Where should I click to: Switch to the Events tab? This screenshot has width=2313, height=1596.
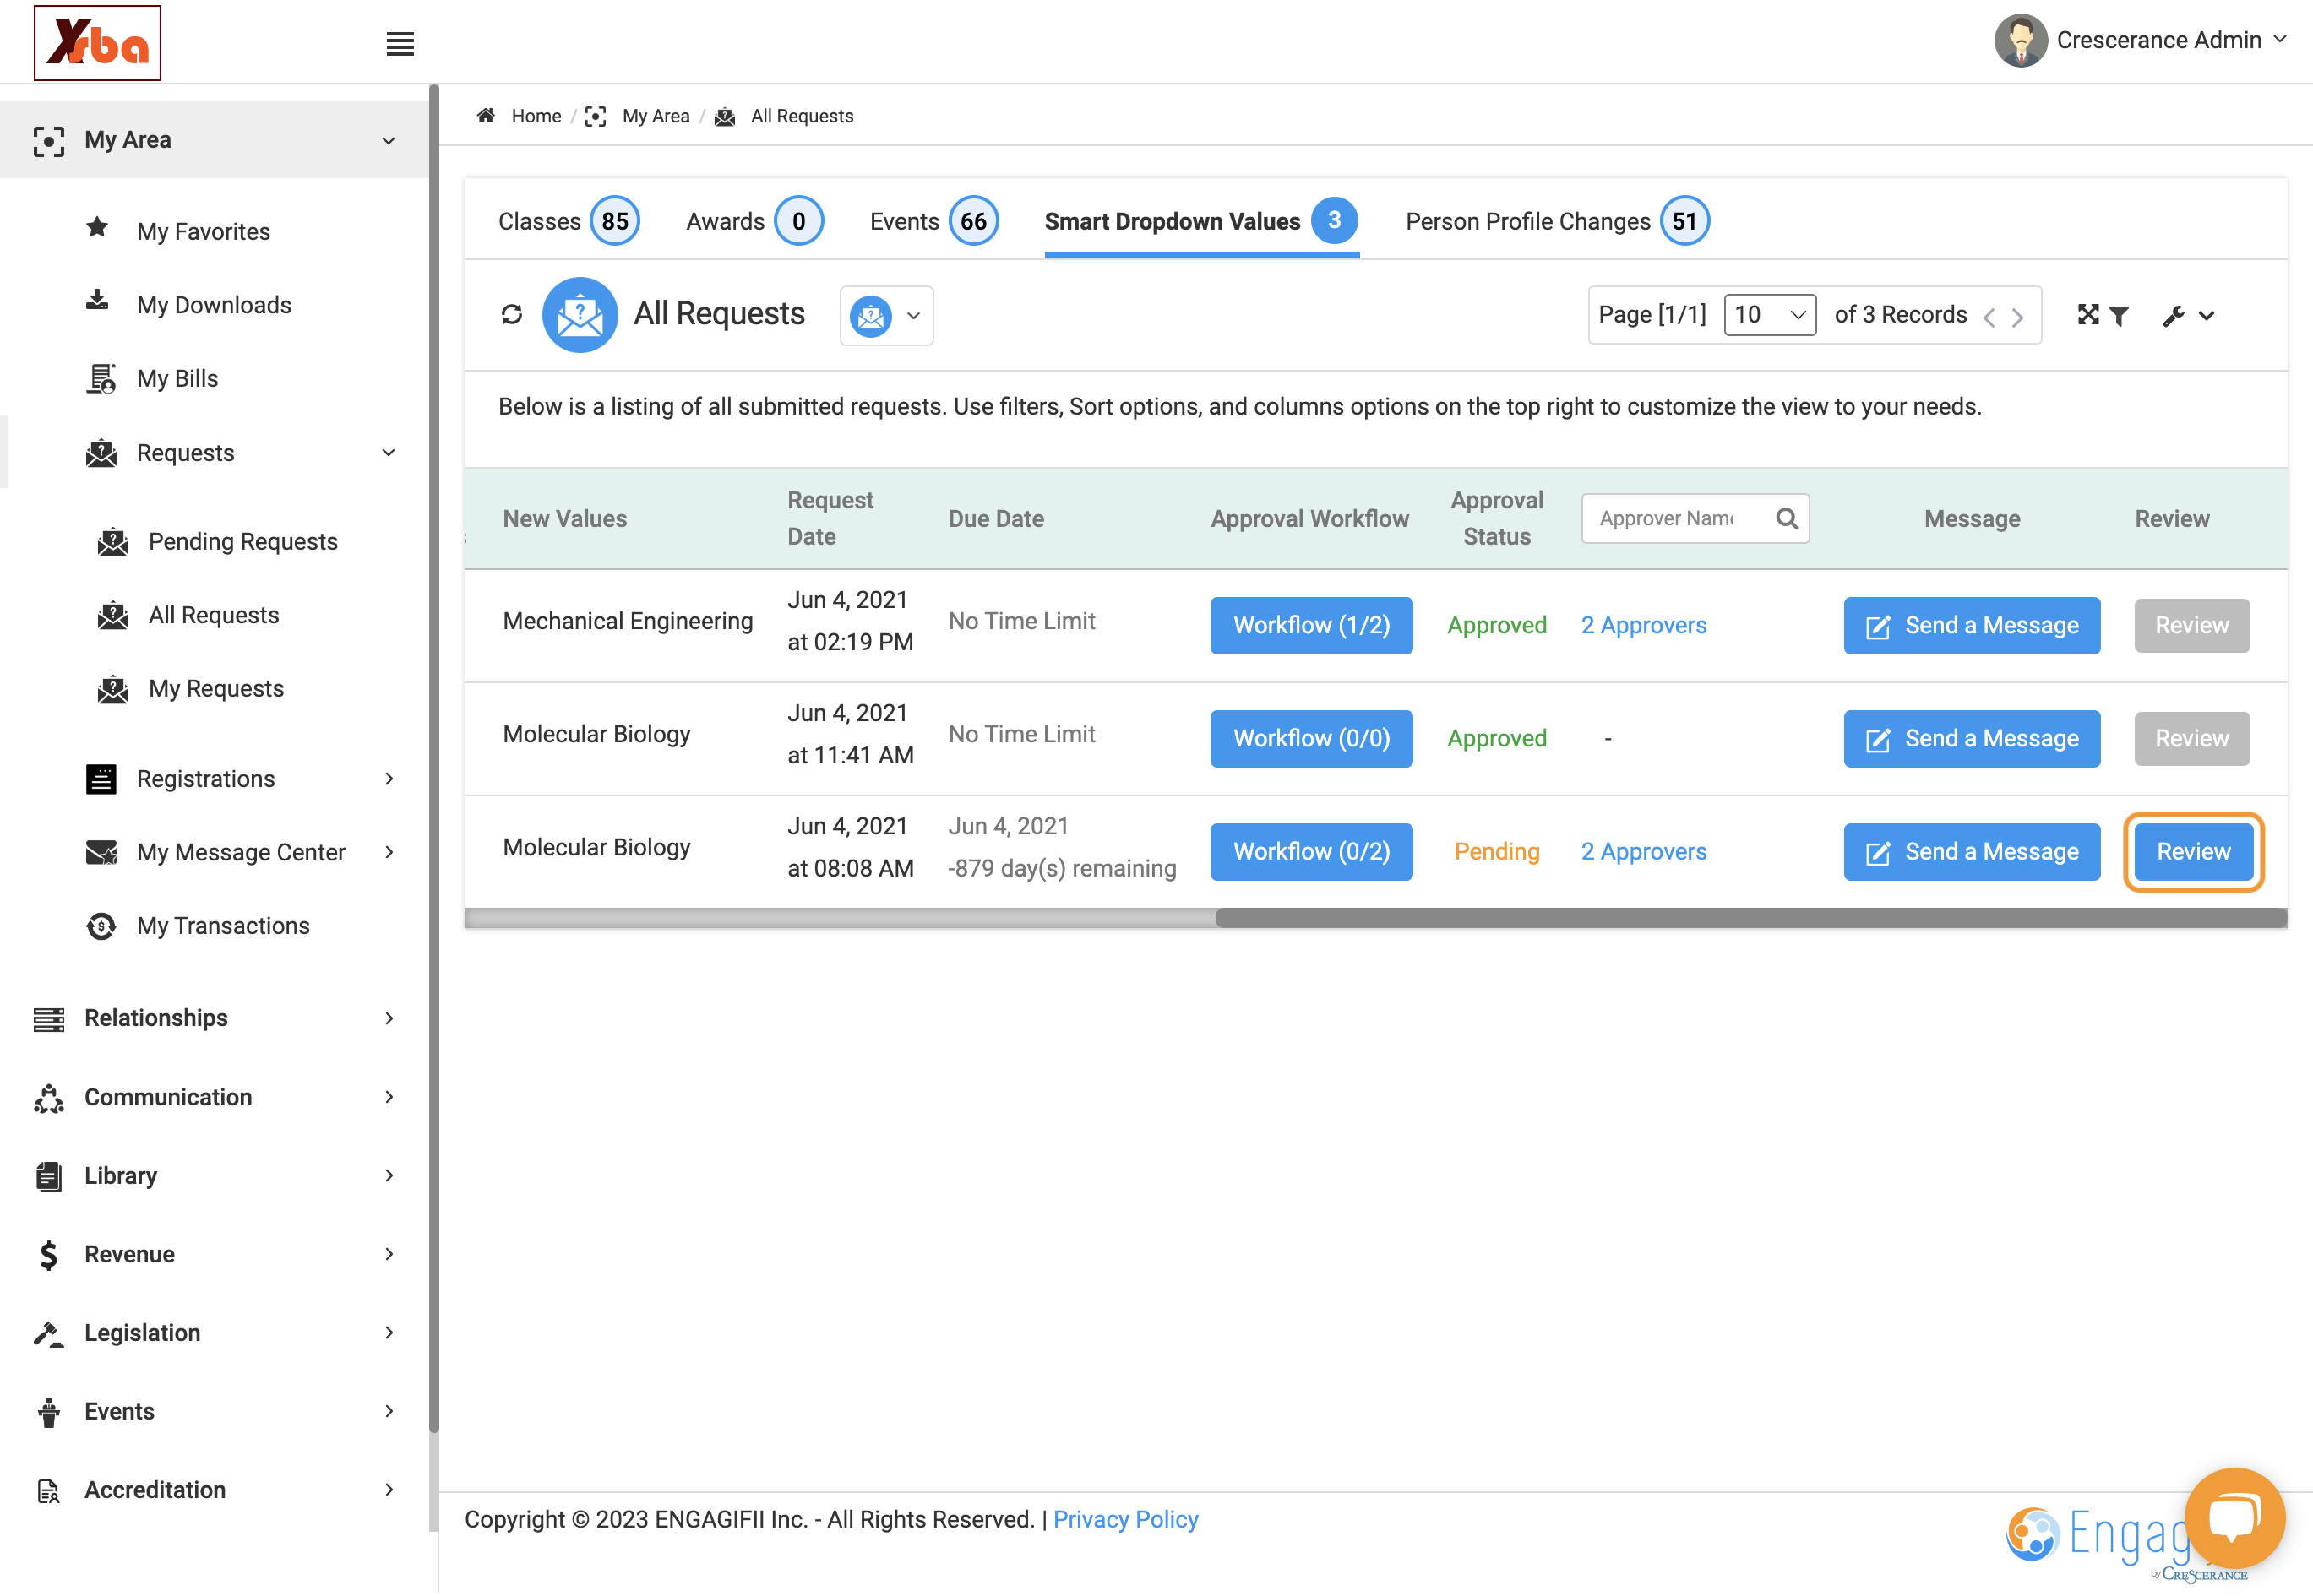click(933, 221)
